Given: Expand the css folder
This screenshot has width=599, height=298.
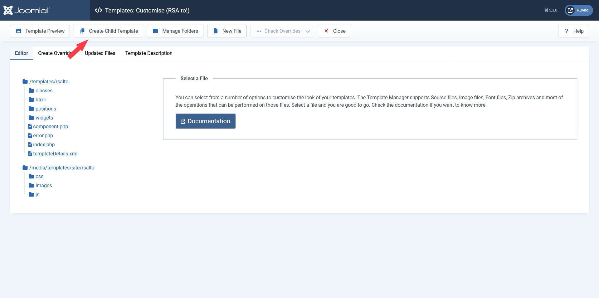Looking at the screenshot, I should pyautogui.click(x=39, y=176).
